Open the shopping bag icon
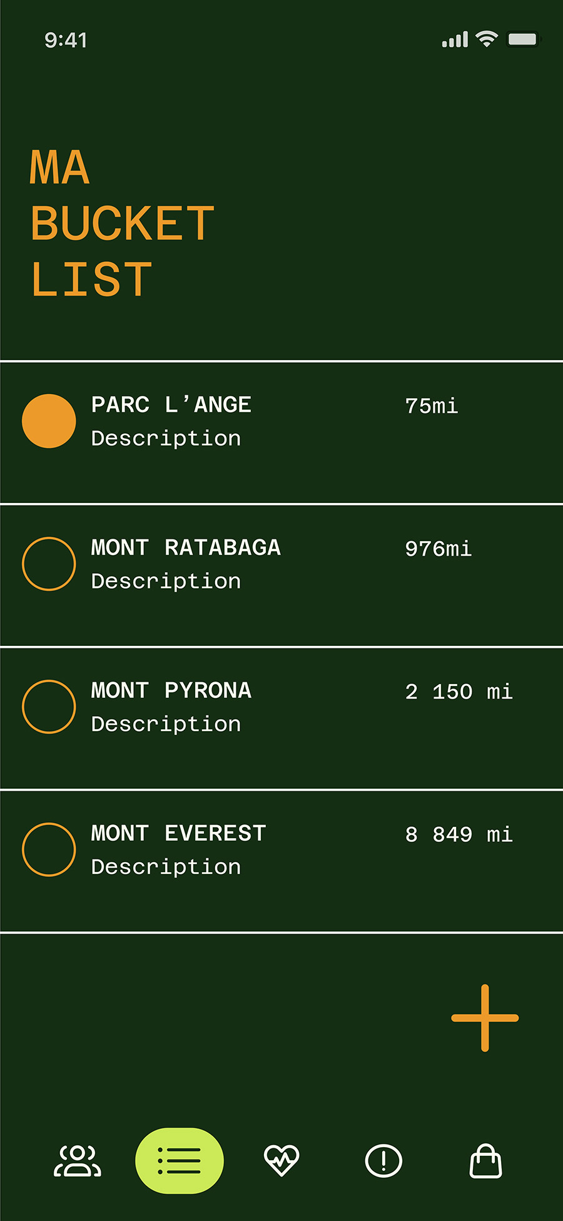This screenshot has height=1221, width=563. [486, 1161]
